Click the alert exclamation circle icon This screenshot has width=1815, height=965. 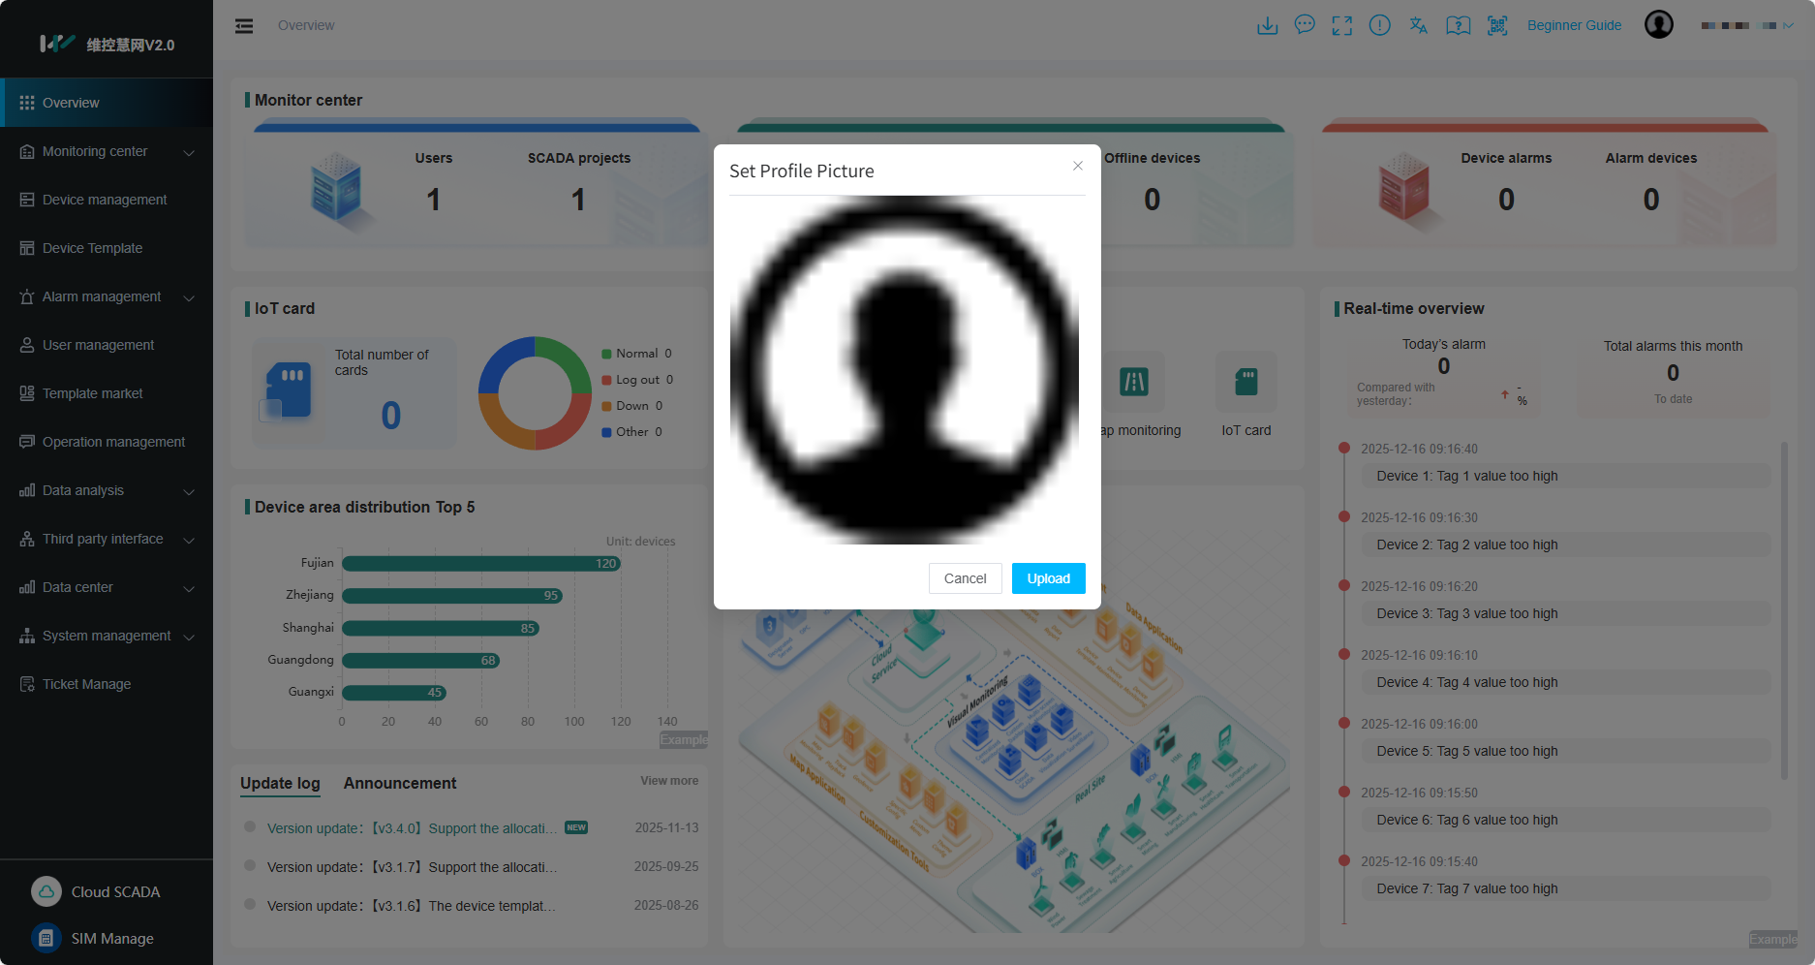tap(1380, 25)
